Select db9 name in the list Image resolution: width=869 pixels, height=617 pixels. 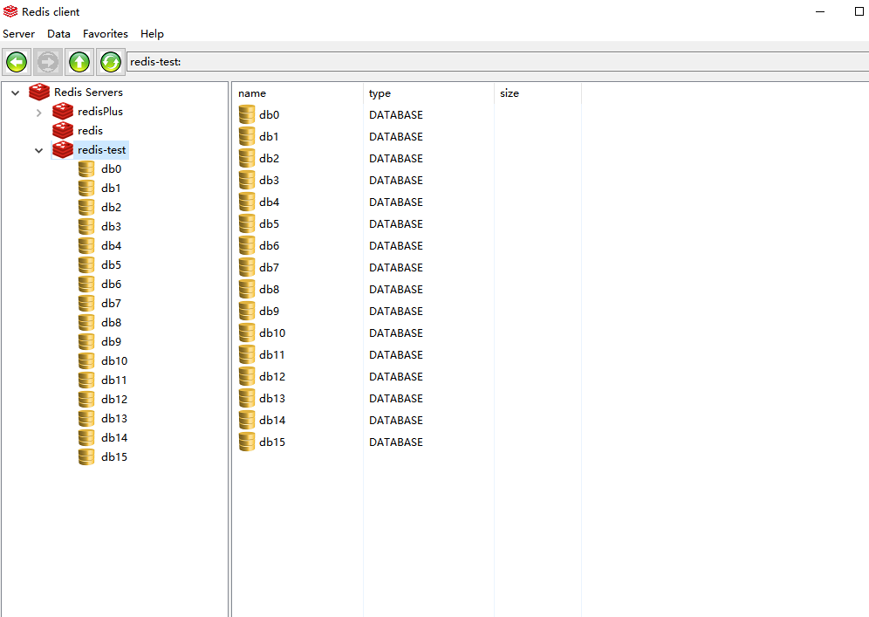click(270, 311)
